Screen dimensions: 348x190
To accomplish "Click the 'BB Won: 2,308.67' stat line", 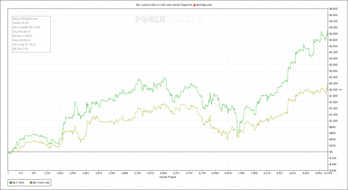I will [23, 36].
